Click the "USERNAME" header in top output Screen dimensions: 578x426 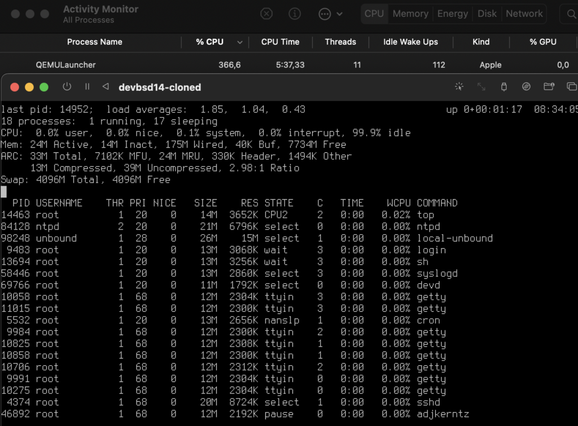point(59,203)
